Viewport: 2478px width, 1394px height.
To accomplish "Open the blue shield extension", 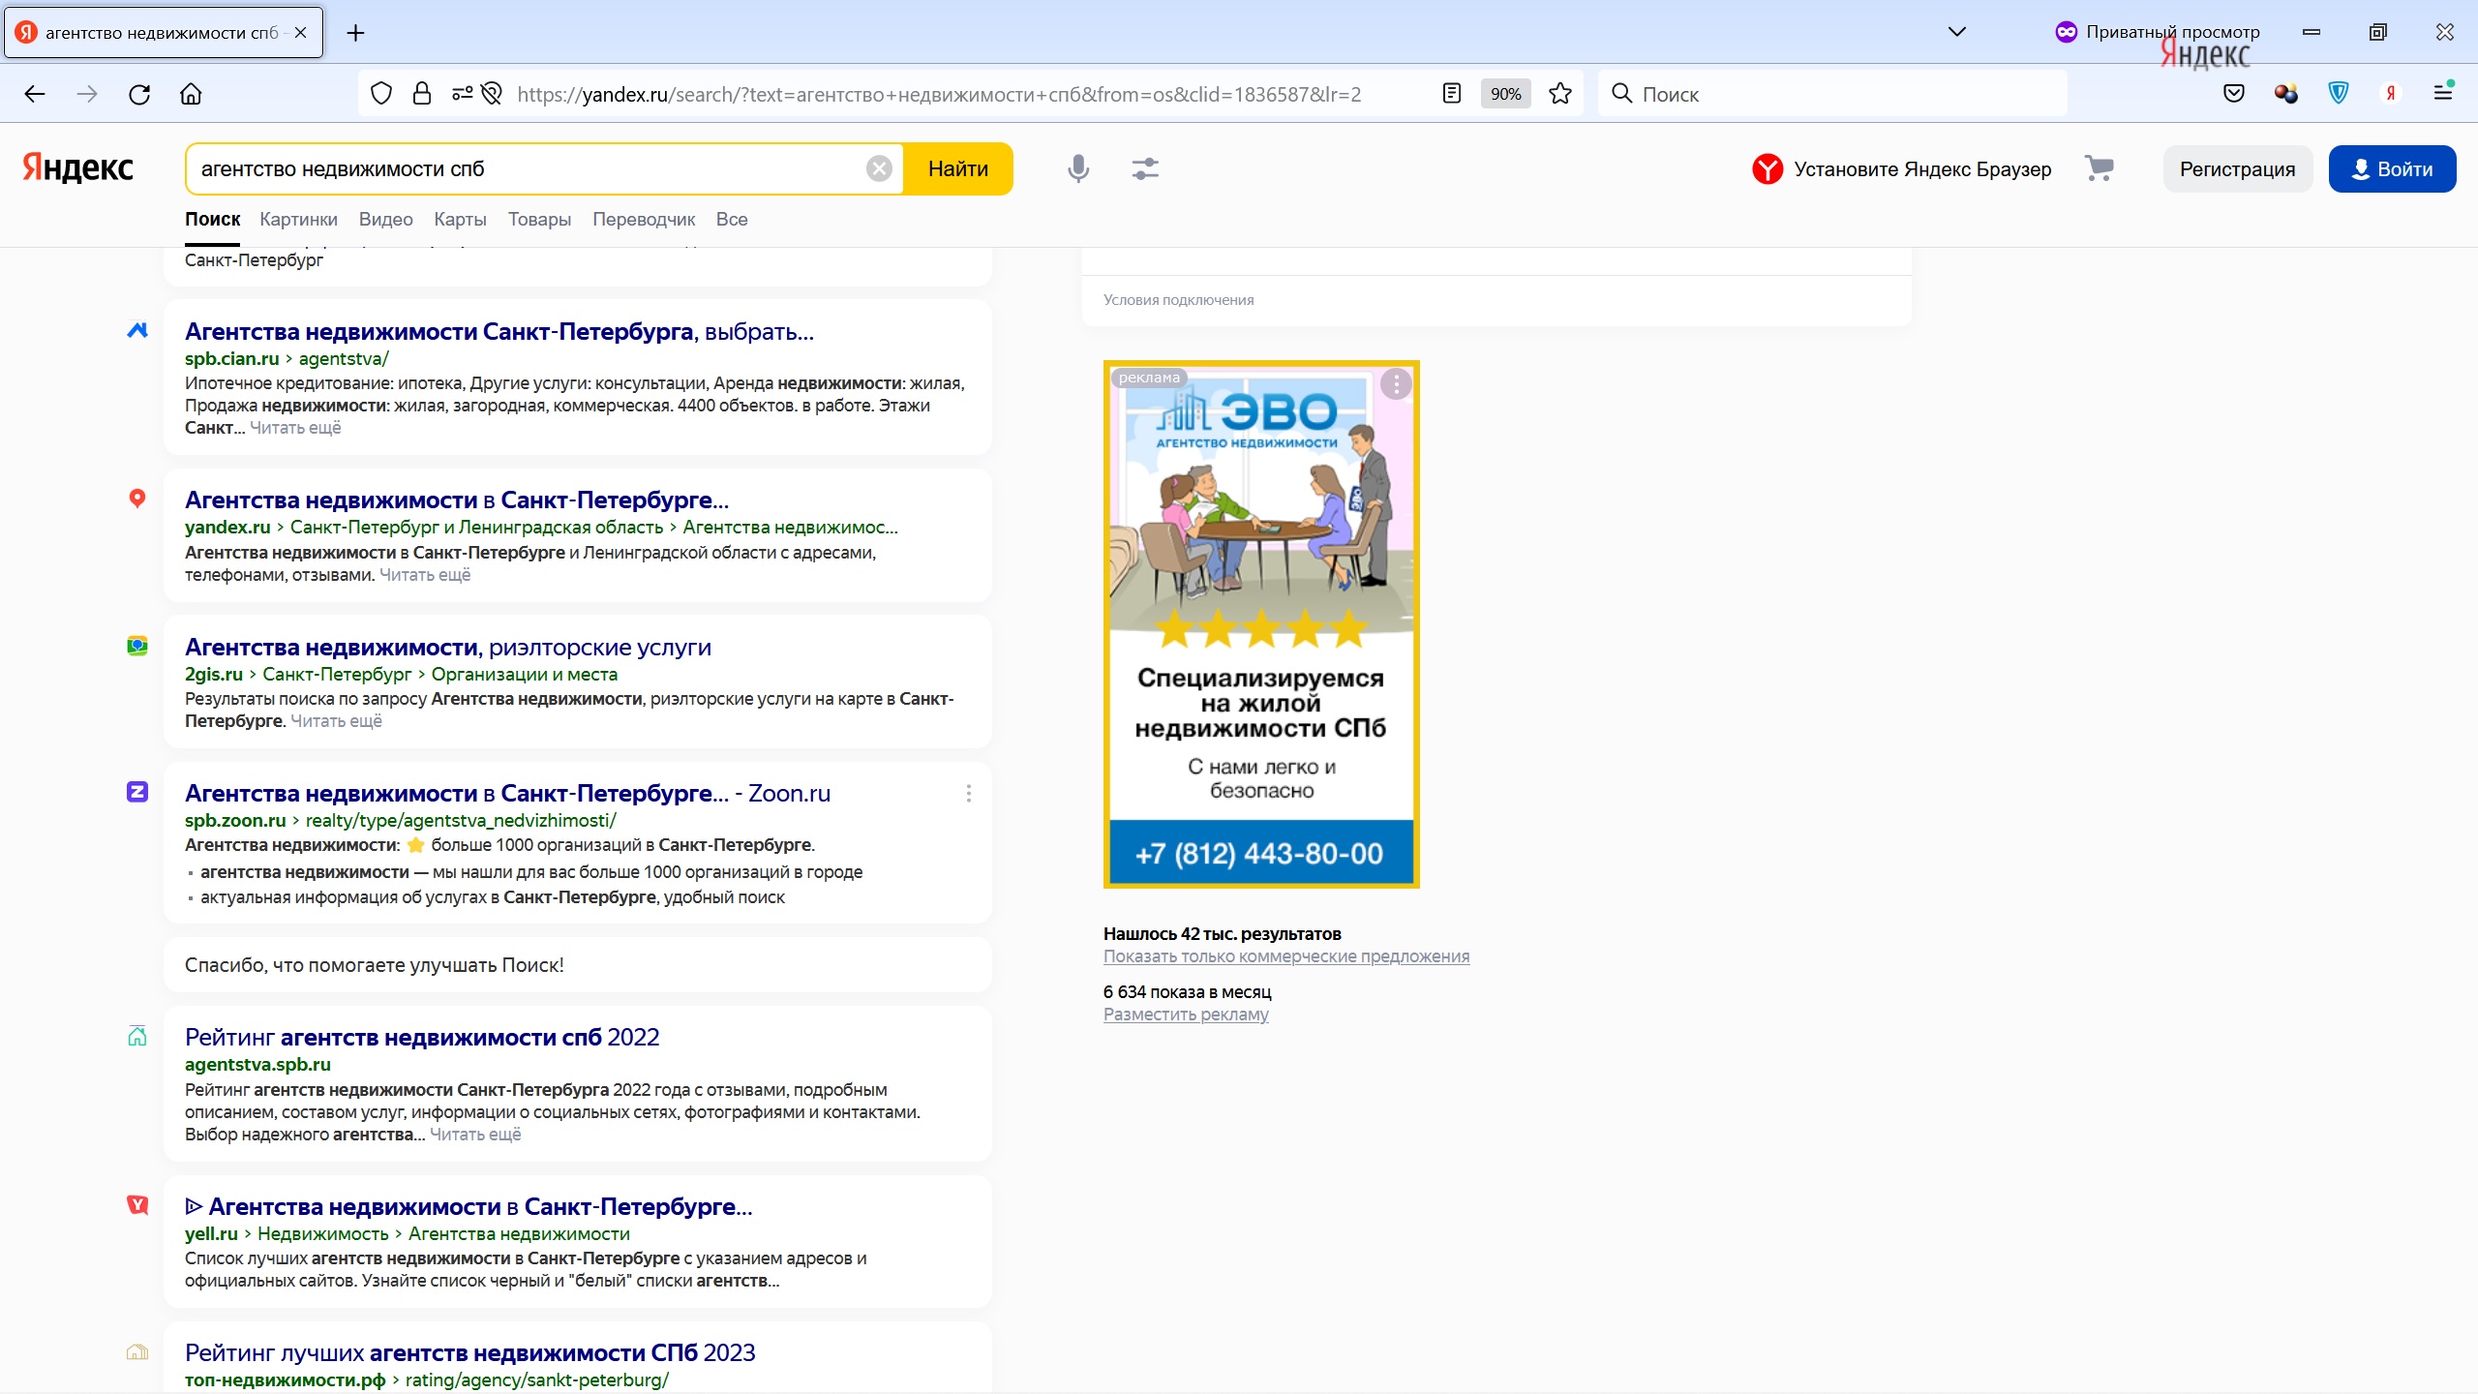I will pos(2339,94).
